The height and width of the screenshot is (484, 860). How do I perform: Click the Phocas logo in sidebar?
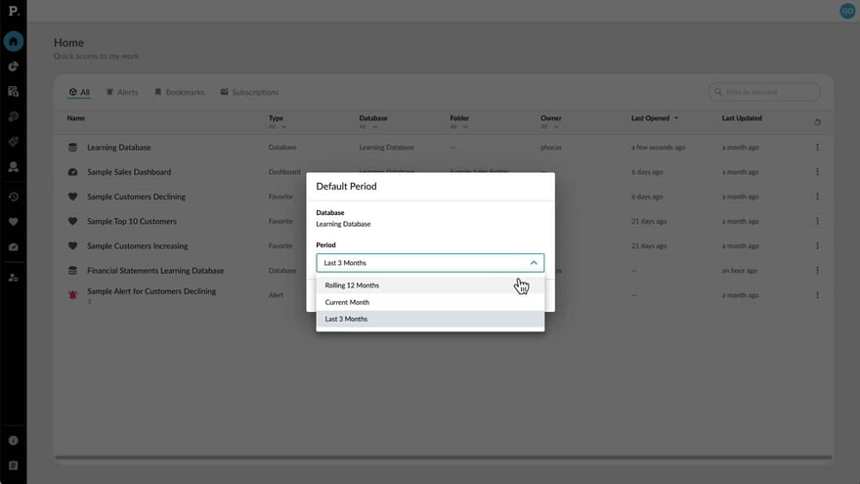click(14, 11)
